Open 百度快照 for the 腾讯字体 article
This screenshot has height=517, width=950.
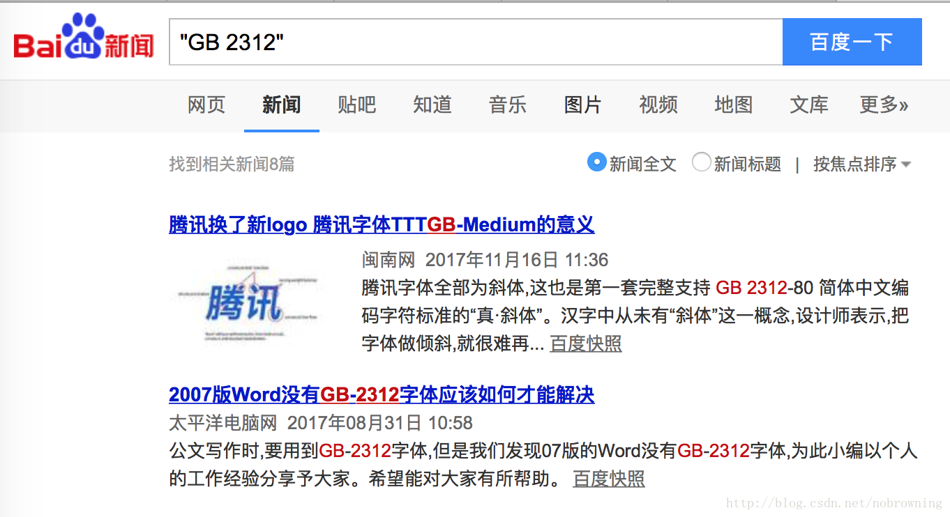click(x=586, y=344)
